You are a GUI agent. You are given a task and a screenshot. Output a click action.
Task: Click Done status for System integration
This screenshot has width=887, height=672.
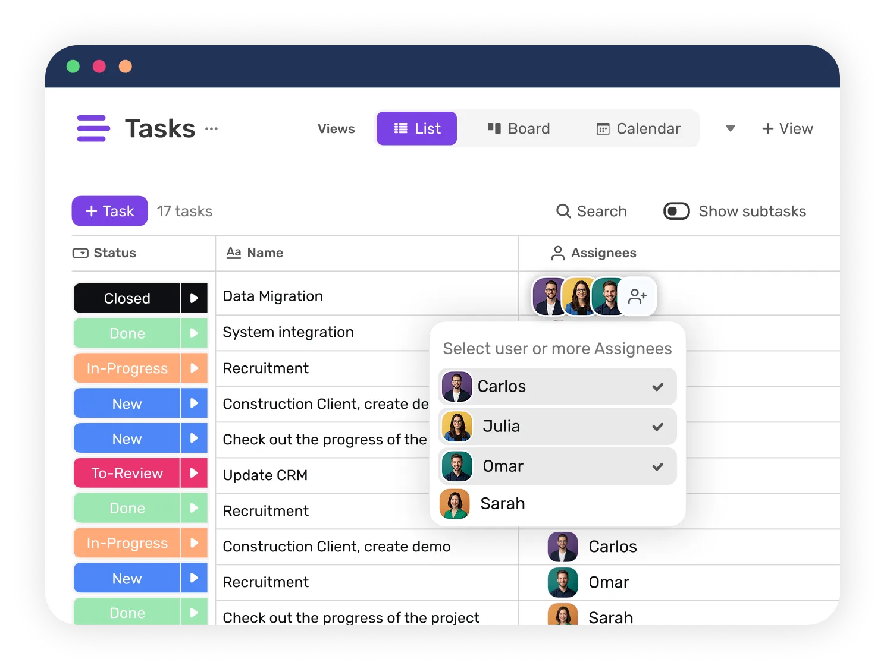[127, 333]
